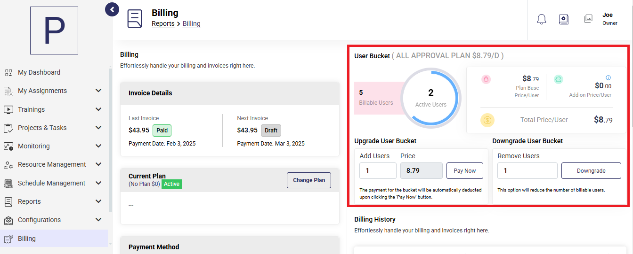Click the Configurations gear icon

click(x=8, y=220)
